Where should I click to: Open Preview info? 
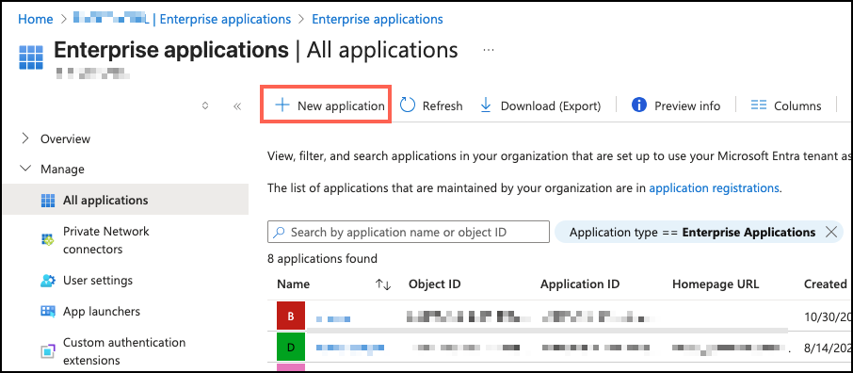click(676, 105)
